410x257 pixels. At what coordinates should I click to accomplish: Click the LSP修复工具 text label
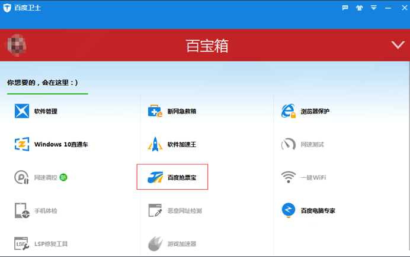[x=51, y=243]
